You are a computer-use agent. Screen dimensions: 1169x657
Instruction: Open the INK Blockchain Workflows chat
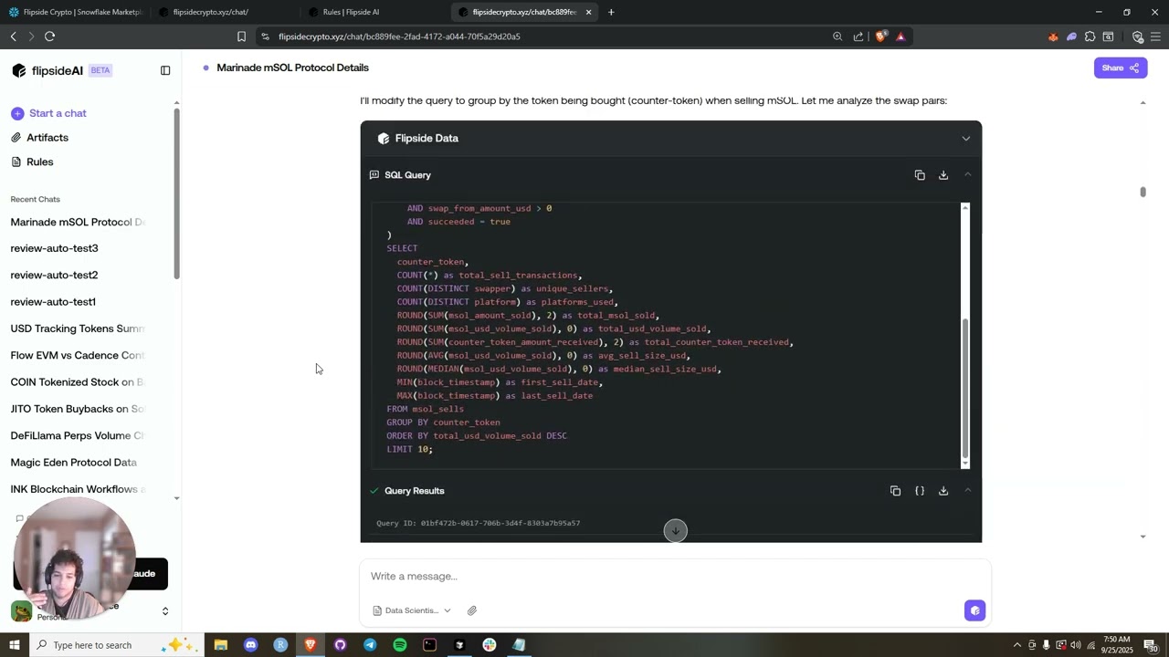(x=78, y=489)
